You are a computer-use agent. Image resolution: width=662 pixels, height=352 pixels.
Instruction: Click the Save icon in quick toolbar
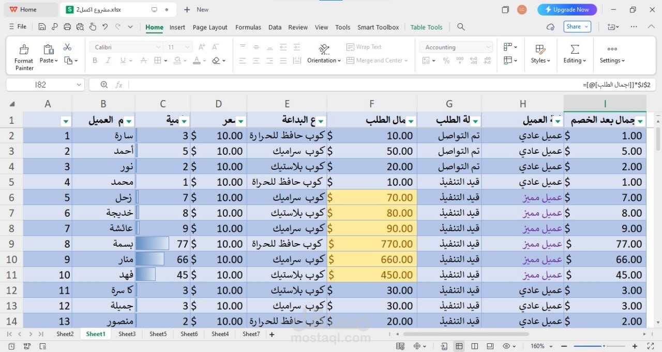(42, 27)
